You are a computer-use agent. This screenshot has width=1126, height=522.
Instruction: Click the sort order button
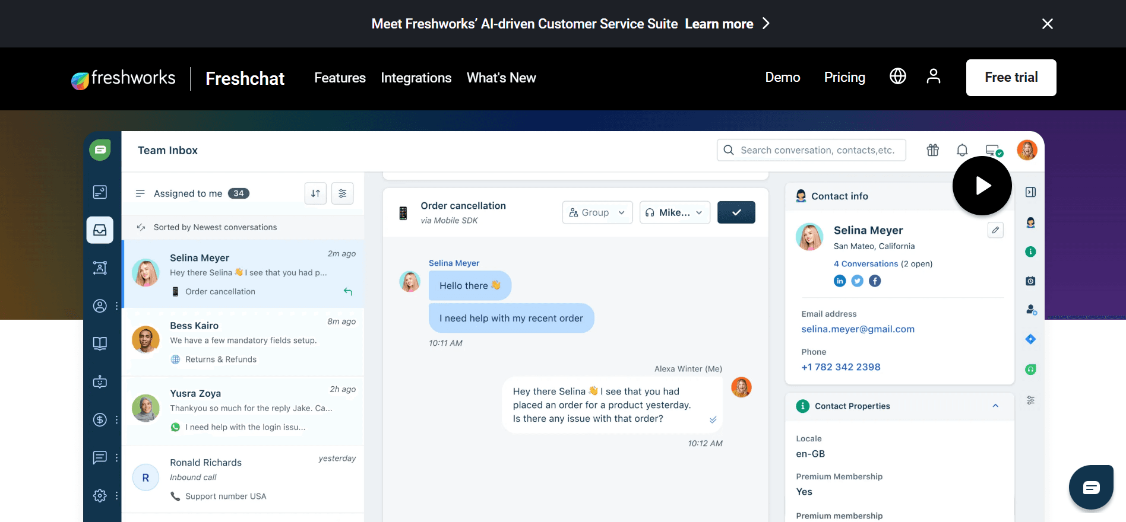pos(315,193)
